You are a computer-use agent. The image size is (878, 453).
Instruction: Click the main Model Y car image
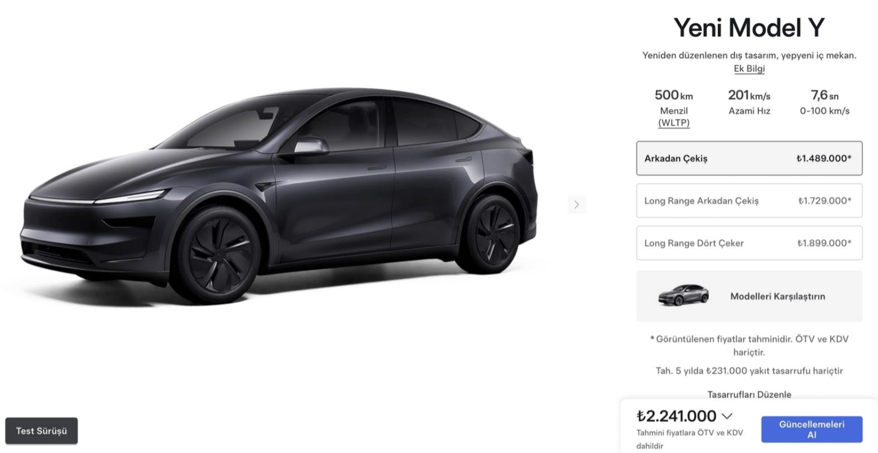click(x=279, y=195)
